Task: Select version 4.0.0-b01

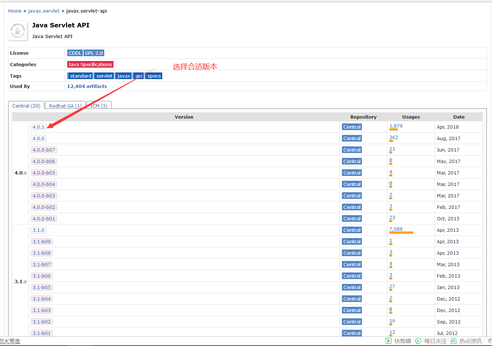Action: 44,218
